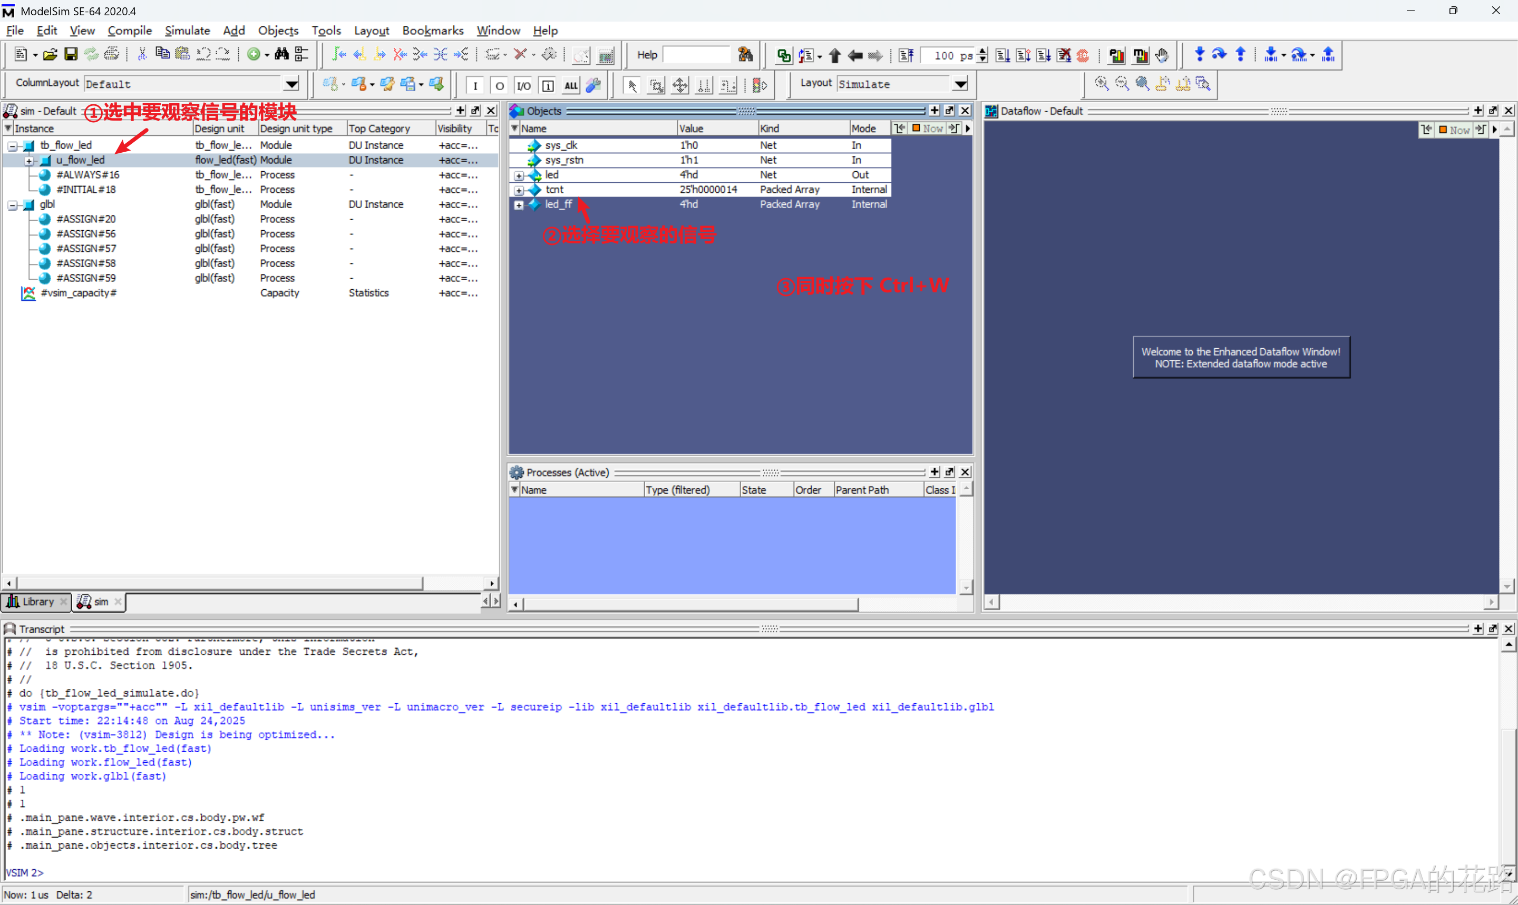Viewport: 1518px width, 905px height.
Task: Click the Performance Profiling icon
Action: point(1116,55)
